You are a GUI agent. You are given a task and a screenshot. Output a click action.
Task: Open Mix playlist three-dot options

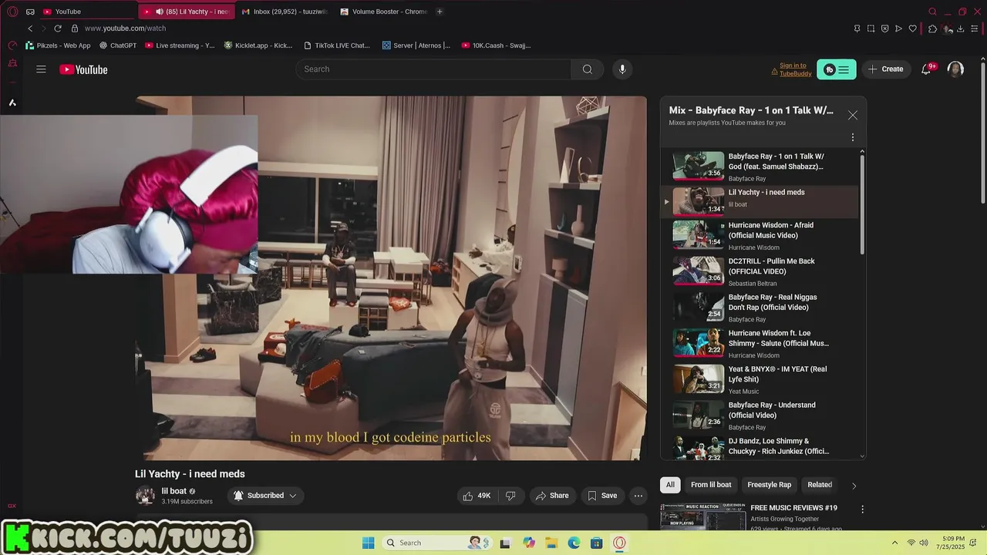[x=852, y=137]
